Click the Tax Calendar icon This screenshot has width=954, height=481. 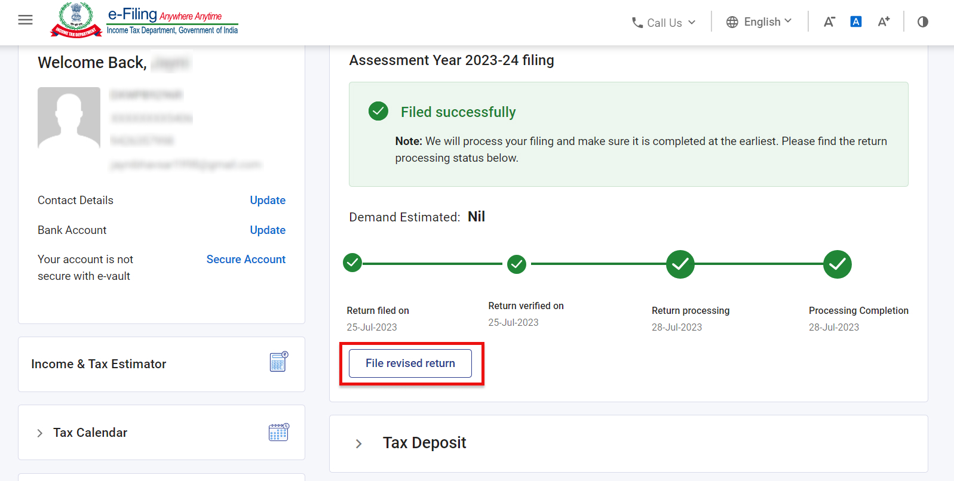(278, 432)
